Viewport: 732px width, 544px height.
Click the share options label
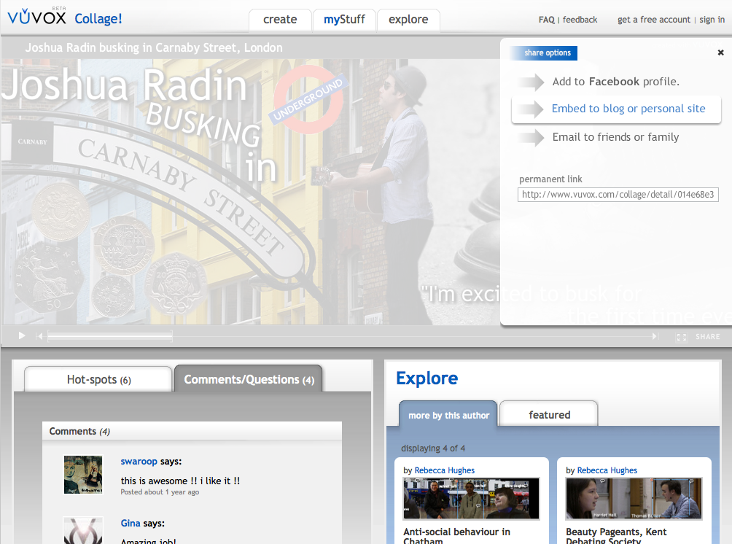[547, 53]
